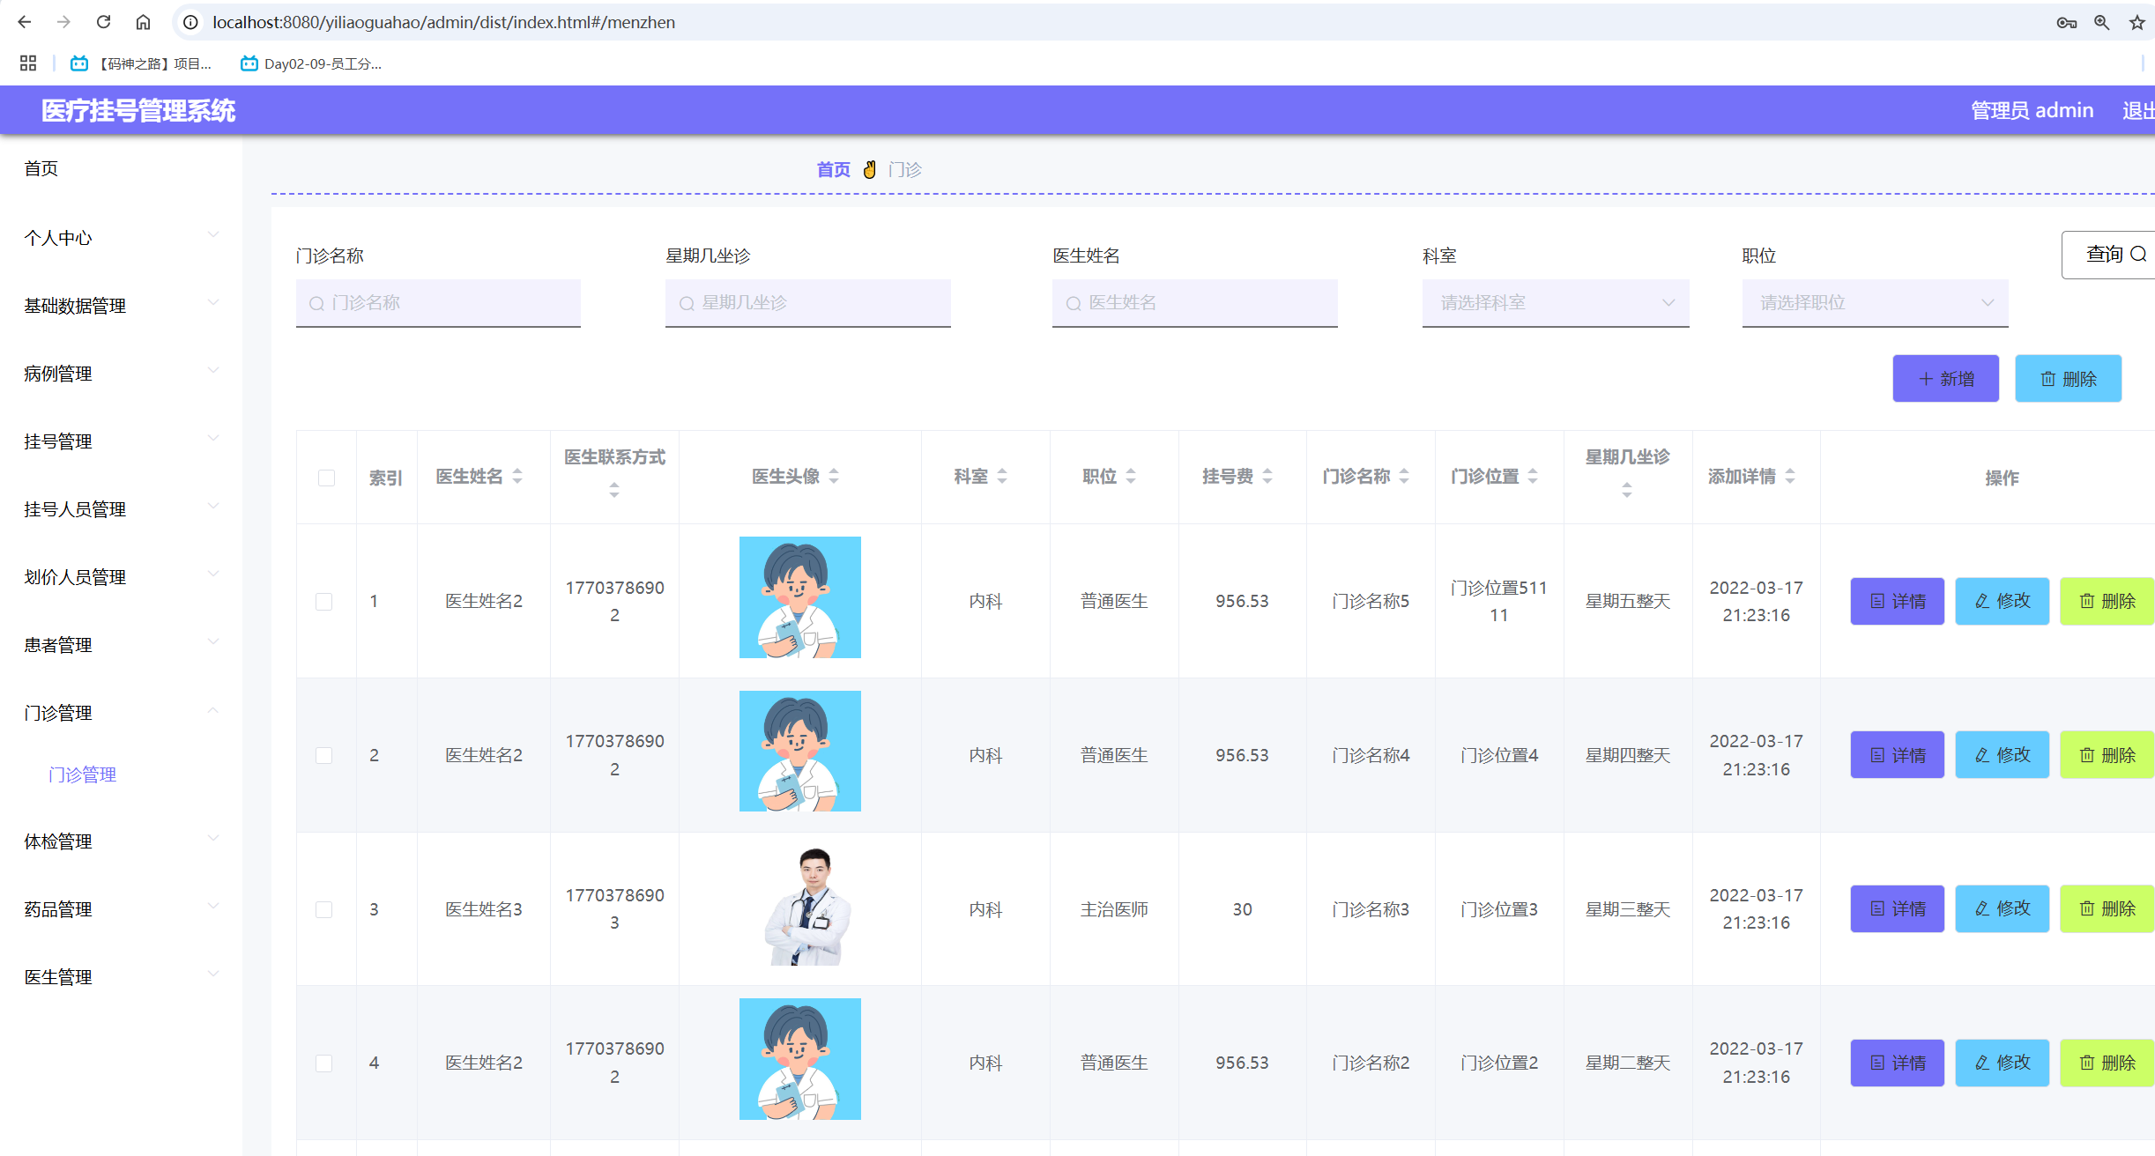Focus the 星期几坐诊 search field
This screenshot has height=1156, width=2155.
tap(807, 303)
